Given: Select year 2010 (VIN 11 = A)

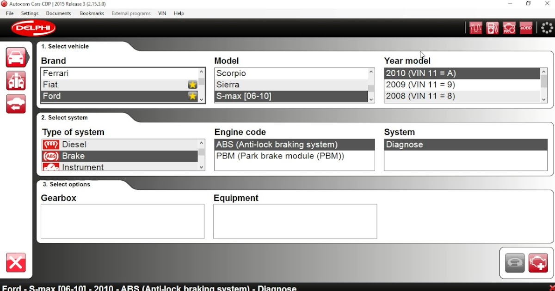Looking at the screenshot, I should (462, 73).
